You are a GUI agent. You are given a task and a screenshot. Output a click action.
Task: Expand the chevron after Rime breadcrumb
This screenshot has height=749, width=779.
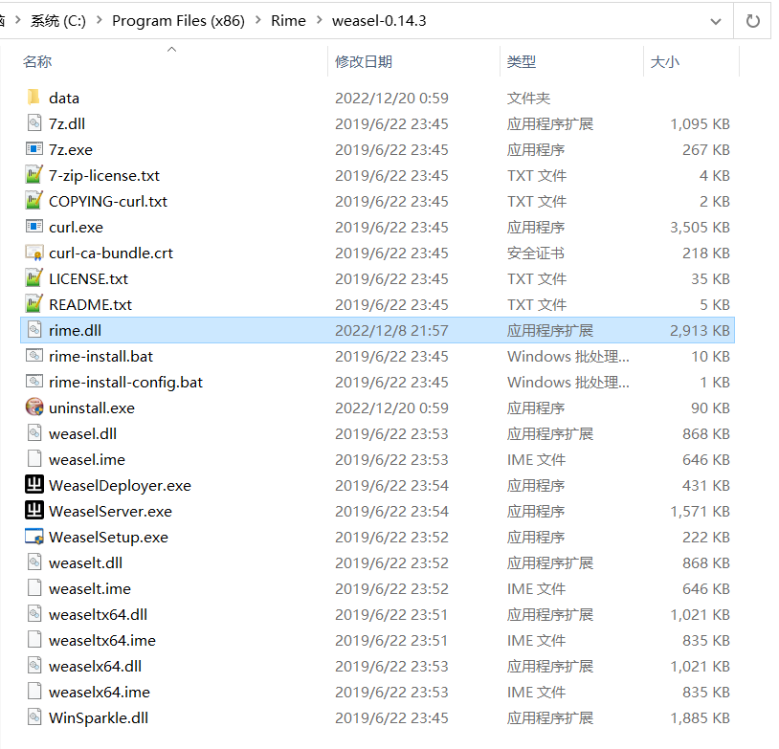319,20
